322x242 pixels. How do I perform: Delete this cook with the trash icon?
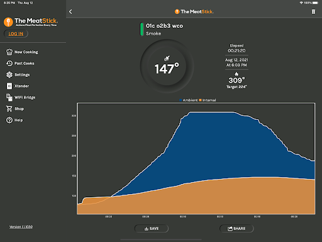pyautogui.click(x=313, y=11)
